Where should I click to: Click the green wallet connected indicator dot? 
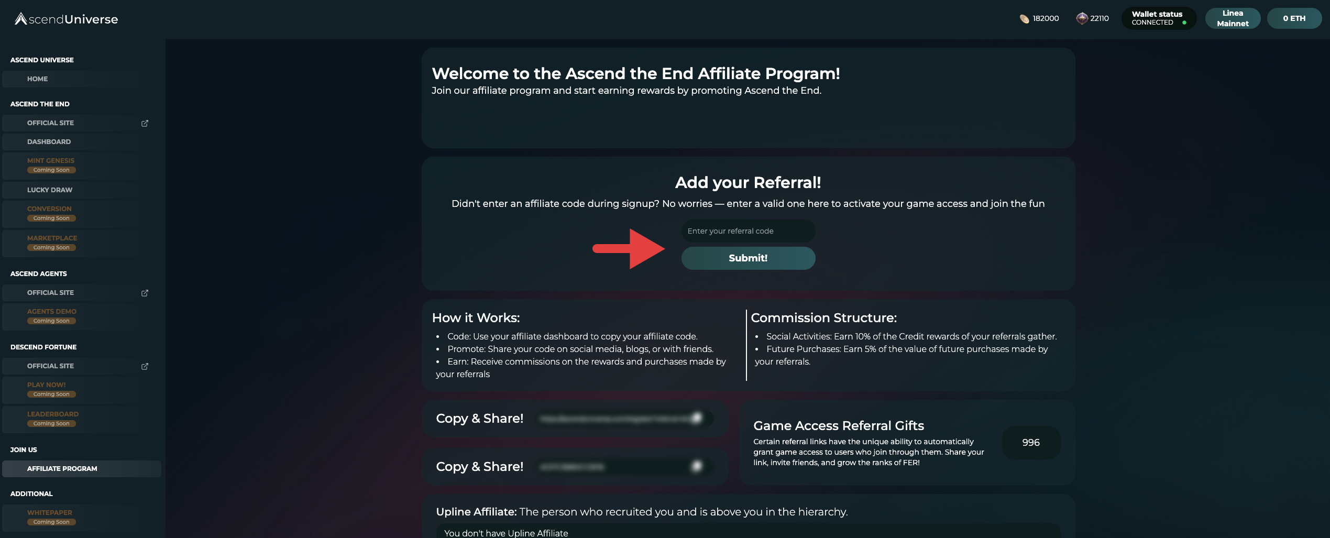(x=1184, y=23)
